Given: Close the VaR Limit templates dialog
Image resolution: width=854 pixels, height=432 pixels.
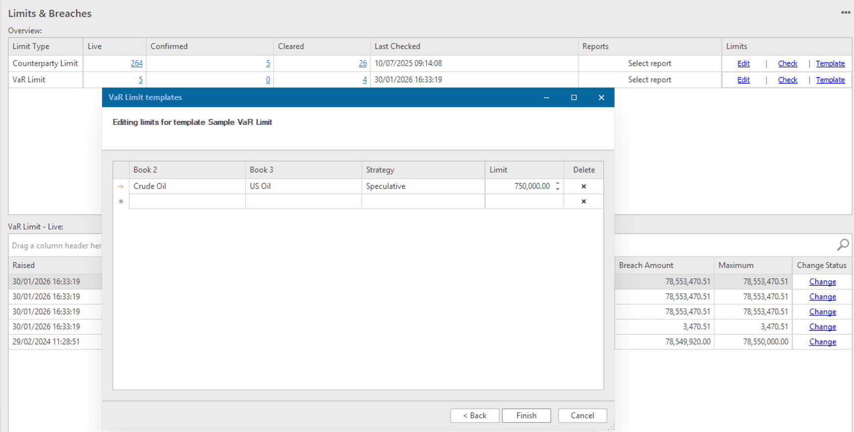Looking at the screenshot, I should point(601,97).
